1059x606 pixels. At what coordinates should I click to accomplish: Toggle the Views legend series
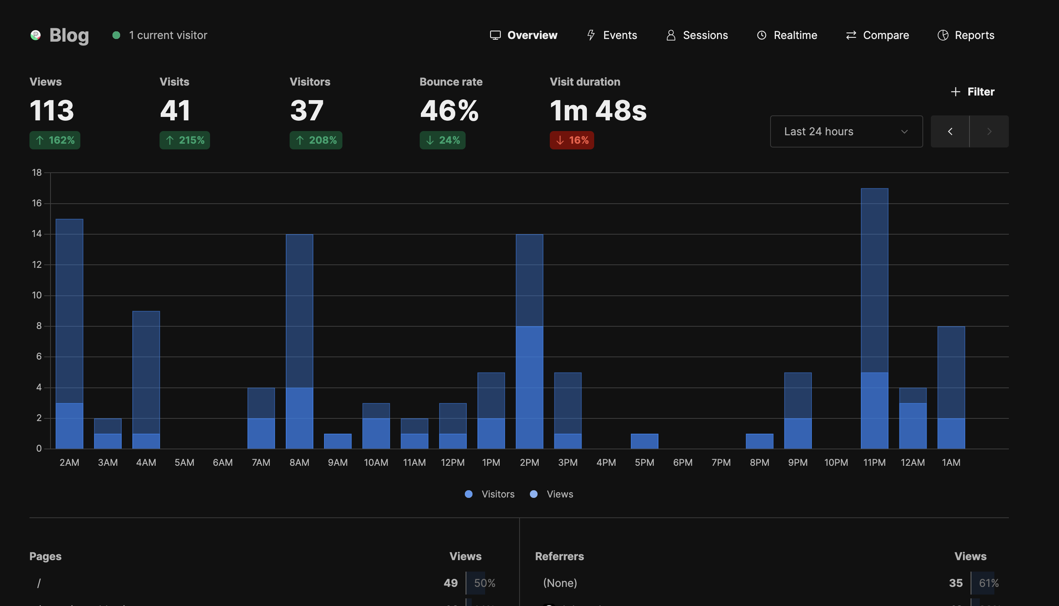551,494
